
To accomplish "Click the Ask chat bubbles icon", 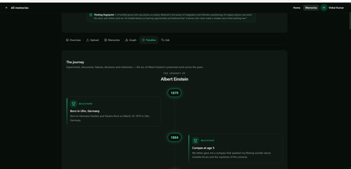I will [162, 40].
